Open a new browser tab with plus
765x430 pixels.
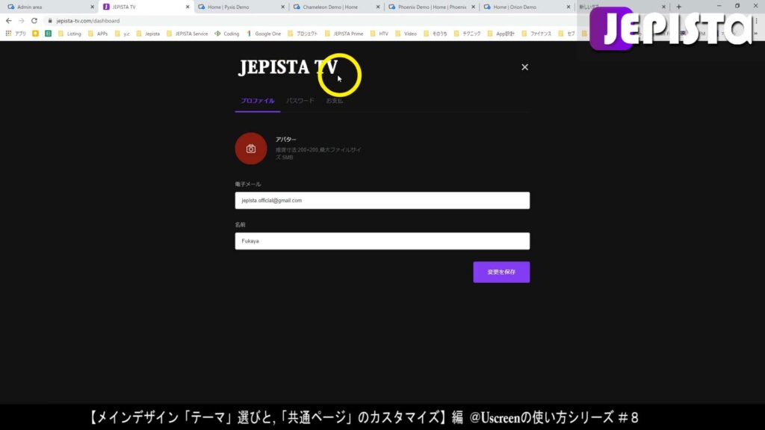point(678,7)
